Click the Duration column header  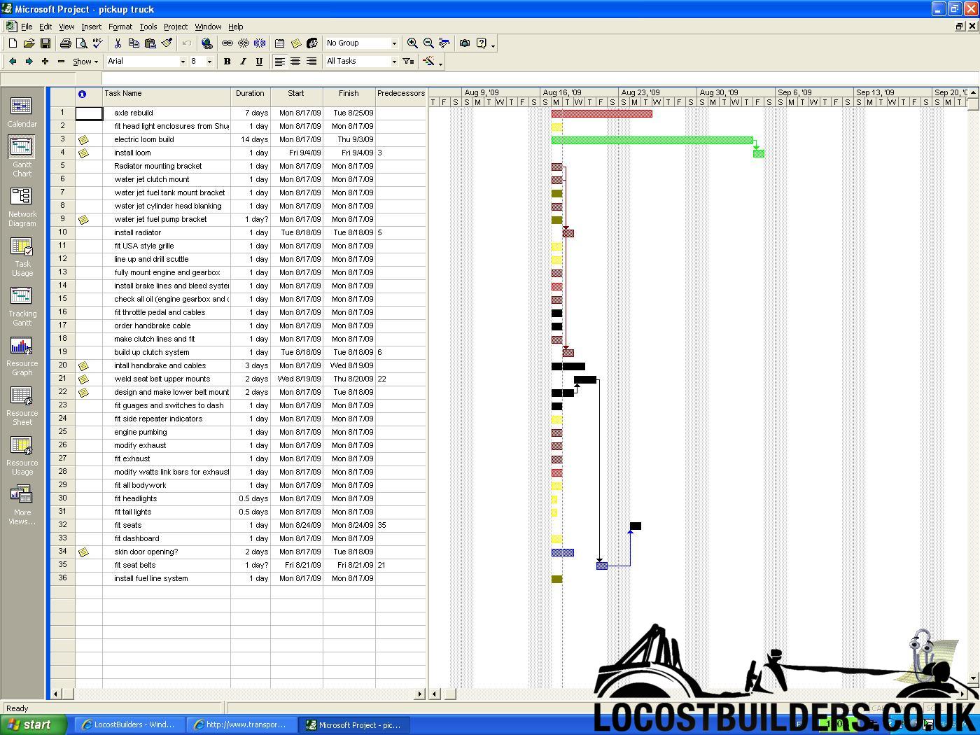point(250,93)
